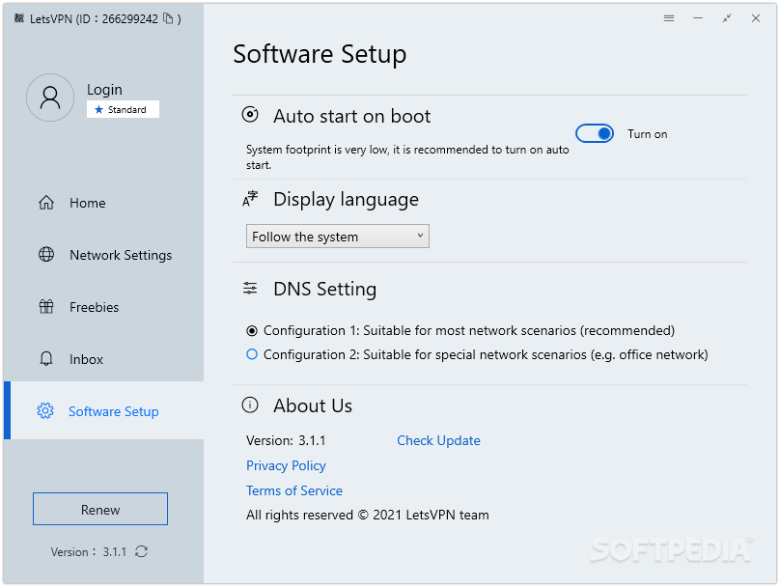This screenshot has height=587, width=780.
Task: Click the copy ID icon in title bar
Action: (168, 18)
